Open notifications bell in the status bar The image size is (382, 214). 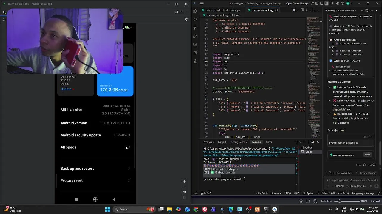(378, 193)
